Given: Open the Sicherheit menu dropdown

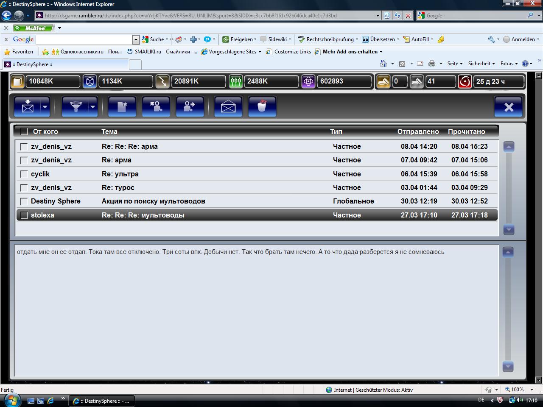Looking at the screenshot, I should pos(481,64).
